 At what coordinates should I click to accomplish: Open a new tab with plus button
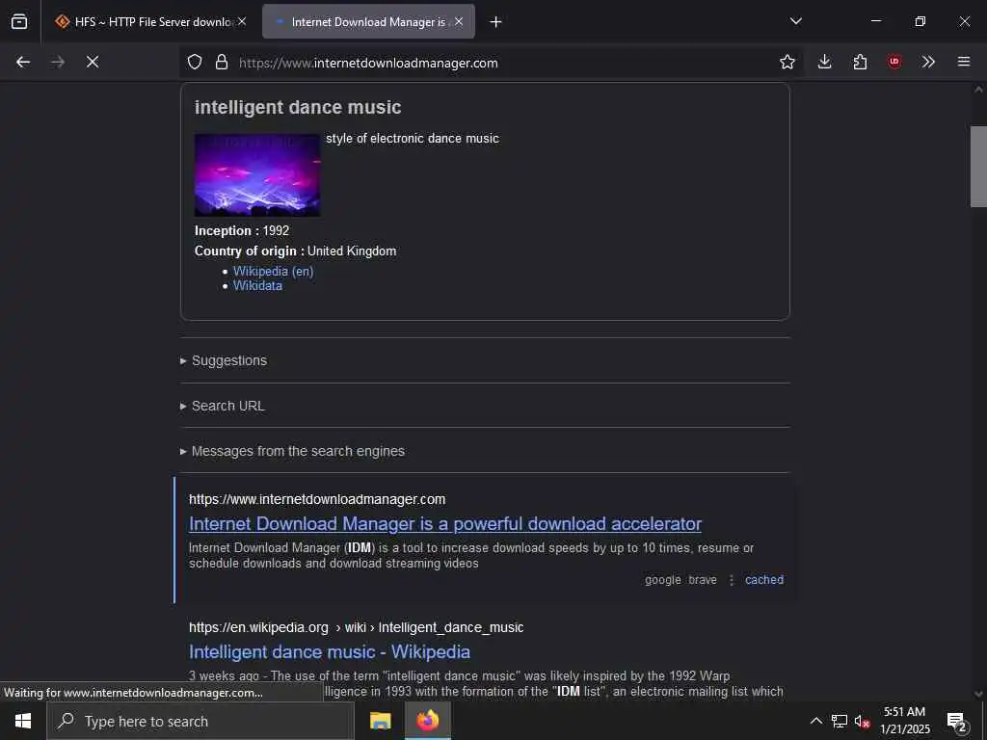tap(496, 22)
